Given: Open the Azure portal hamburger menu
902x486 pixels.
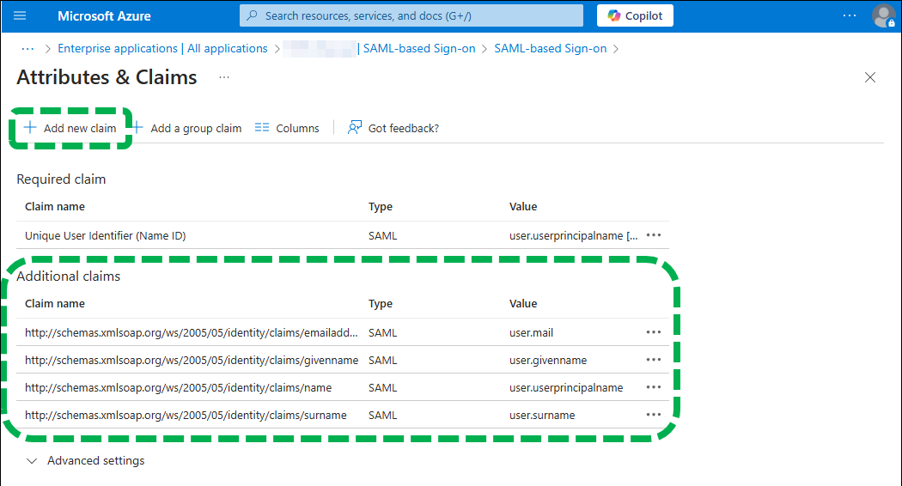Looking at the screenshot, I should [x=21, y=15].
